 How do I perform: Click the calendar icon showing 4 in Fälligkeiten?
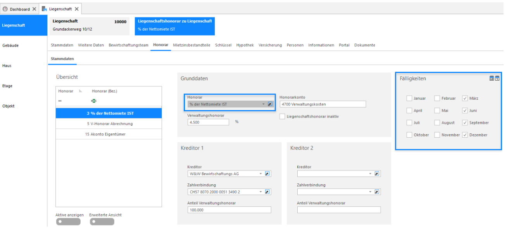click(497, 78)
